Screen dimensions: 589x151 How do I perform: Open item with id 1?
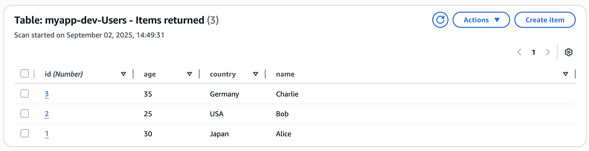coord(47,134)
